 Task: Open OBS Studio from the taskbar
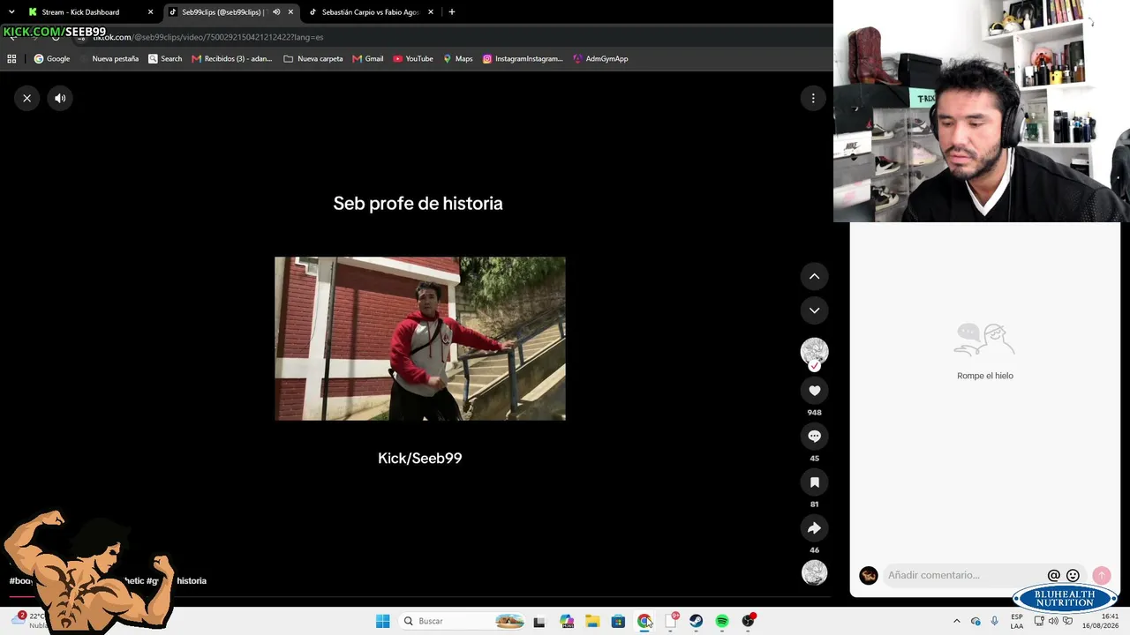tap(749, 621)
